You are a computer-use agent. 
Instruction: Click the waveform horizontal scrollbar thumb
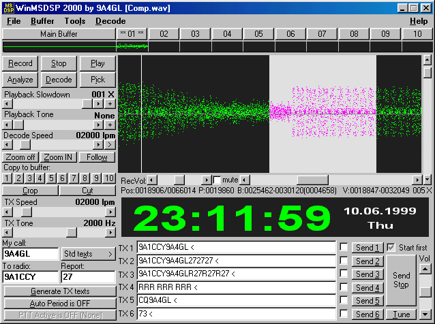(x=313, y=180)
